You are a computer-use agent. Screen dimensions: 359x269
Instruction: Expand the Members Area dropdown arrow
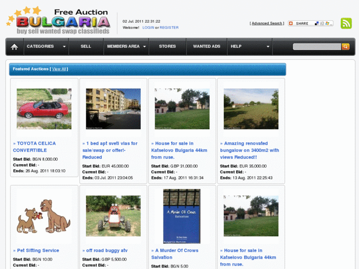pyautogui.click(x=145, y=47)
